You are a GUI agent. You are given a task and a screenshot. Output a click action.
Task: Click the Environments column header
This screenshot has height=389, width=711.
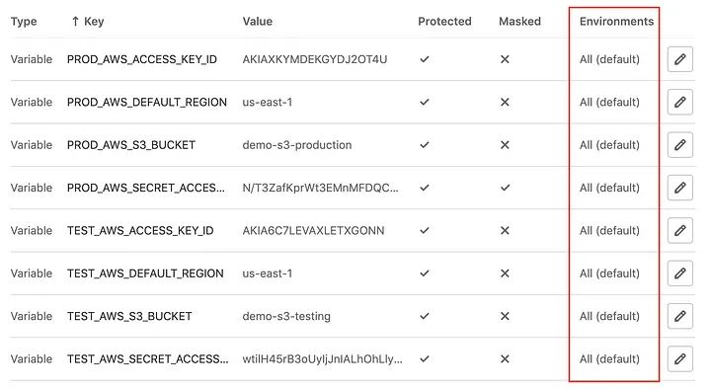(616, 22)
